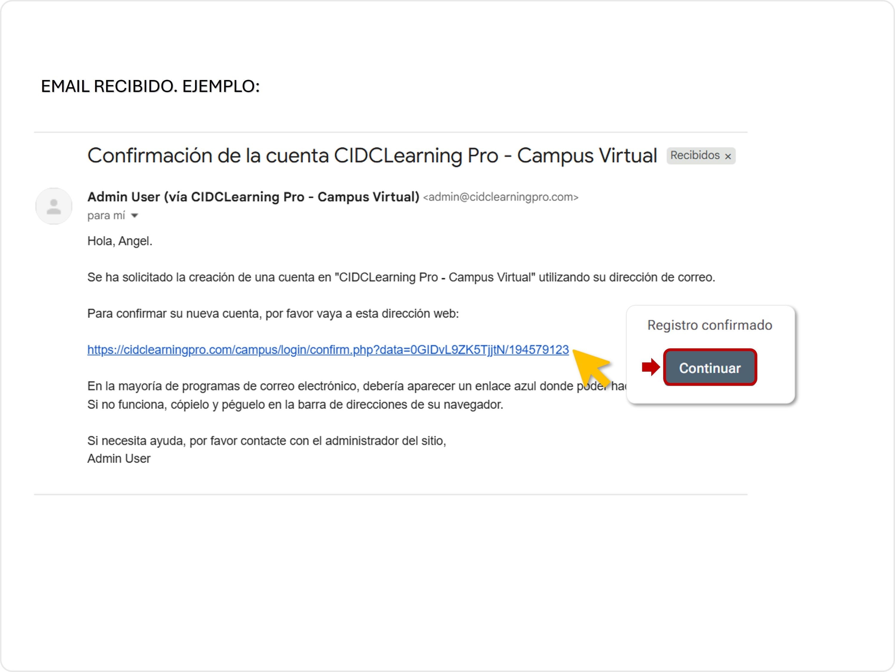895x672 pixels.
Task: Click the admin@cidclearningpro.com address
Action: [501, 197]
